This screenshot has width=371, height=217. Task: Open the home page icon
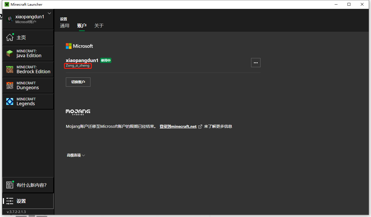(10, 37)
